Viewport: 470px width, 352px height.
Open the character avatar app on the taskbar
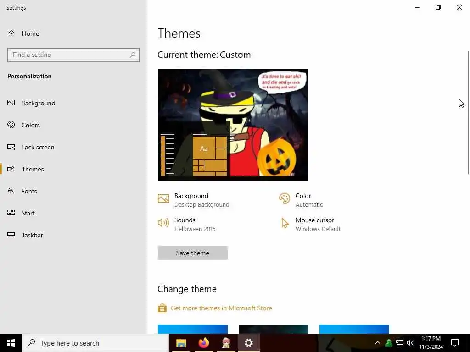[x=226, y=343]
